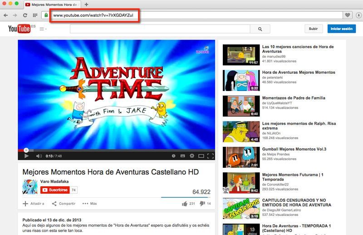
Task: Open the player settings gear
Action: coord(192,156)
